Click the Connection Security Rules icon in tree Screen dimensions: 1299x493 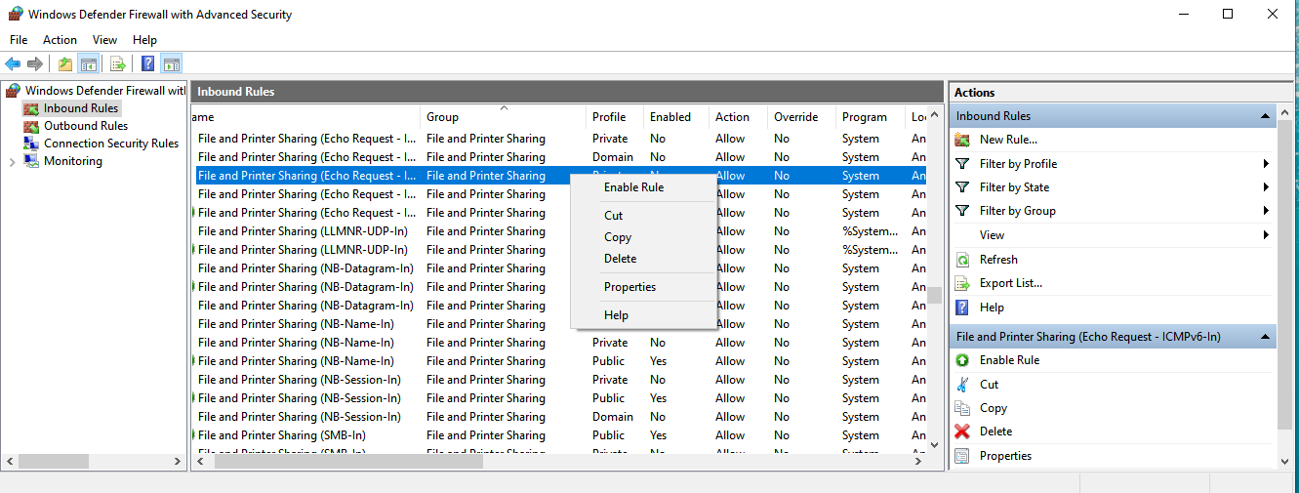point(31,144)
